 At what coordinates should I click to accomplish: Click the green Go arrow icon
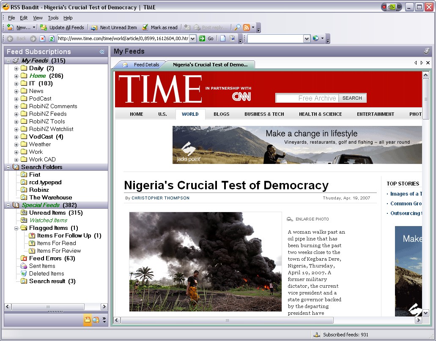202,38
